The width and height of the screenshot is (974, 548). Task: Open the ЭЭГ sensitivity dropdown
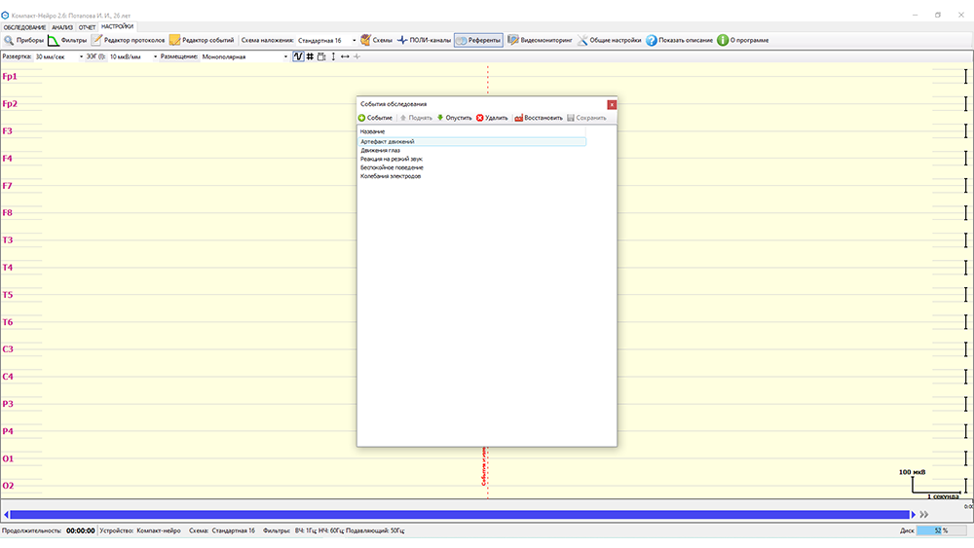155,56
